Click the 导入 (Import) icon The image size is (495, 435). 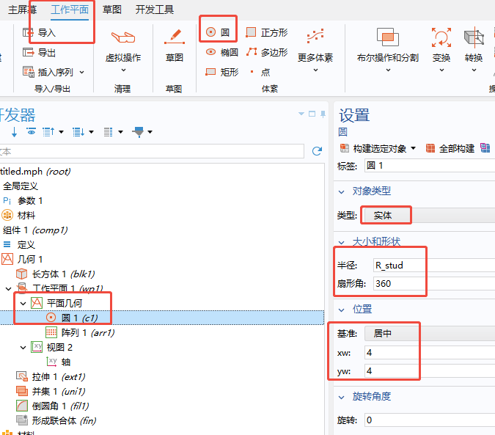click(x=29, y=32)
